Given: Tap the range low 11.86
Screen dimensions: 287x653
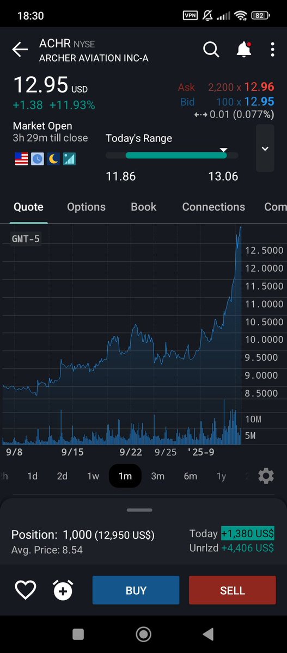Looking at the screenshot, I should tap(121, 176).
